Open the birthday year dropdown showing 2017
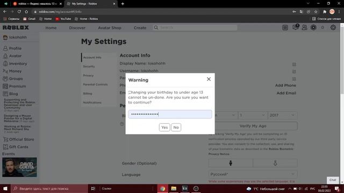 pyautogui.click(x=282, y=115)
